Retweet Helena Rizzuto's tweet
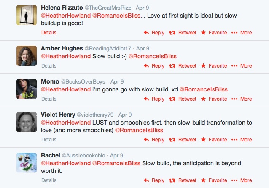Viewport: 269px width, 188px height. (x=183, y=32)
